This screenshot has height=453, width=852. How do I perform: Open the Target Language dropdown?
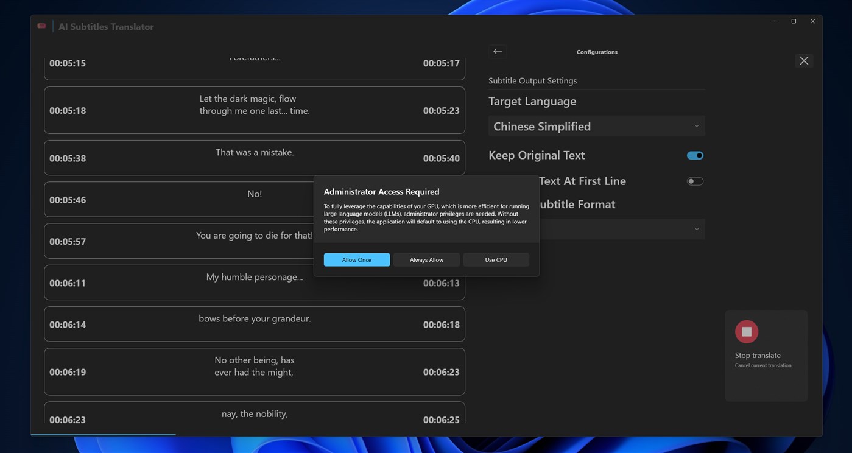[596, 126]
